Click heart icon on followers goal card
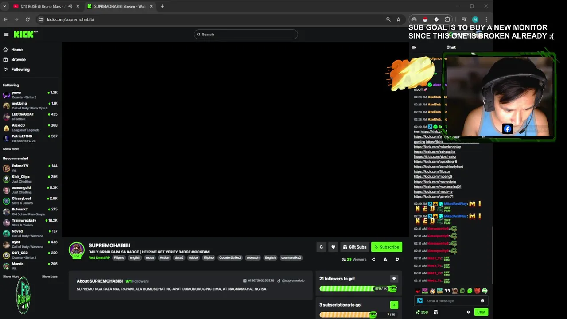 click(x=394, y=279)
